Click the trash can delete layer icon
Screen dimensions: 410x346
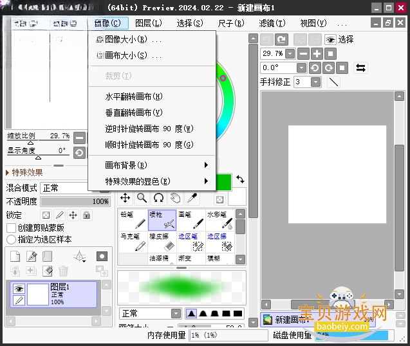click(63, 271)
